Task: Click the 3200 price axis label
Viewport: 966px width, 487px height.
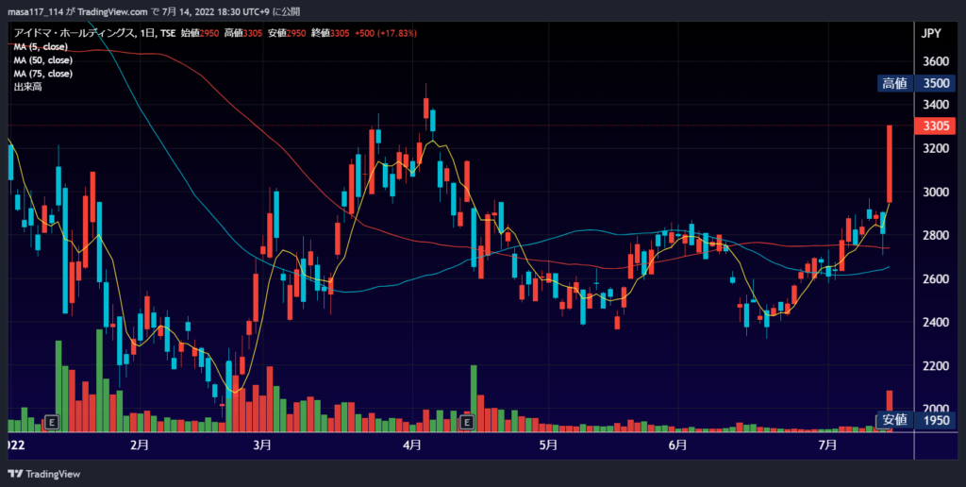Action: [936, 148]
